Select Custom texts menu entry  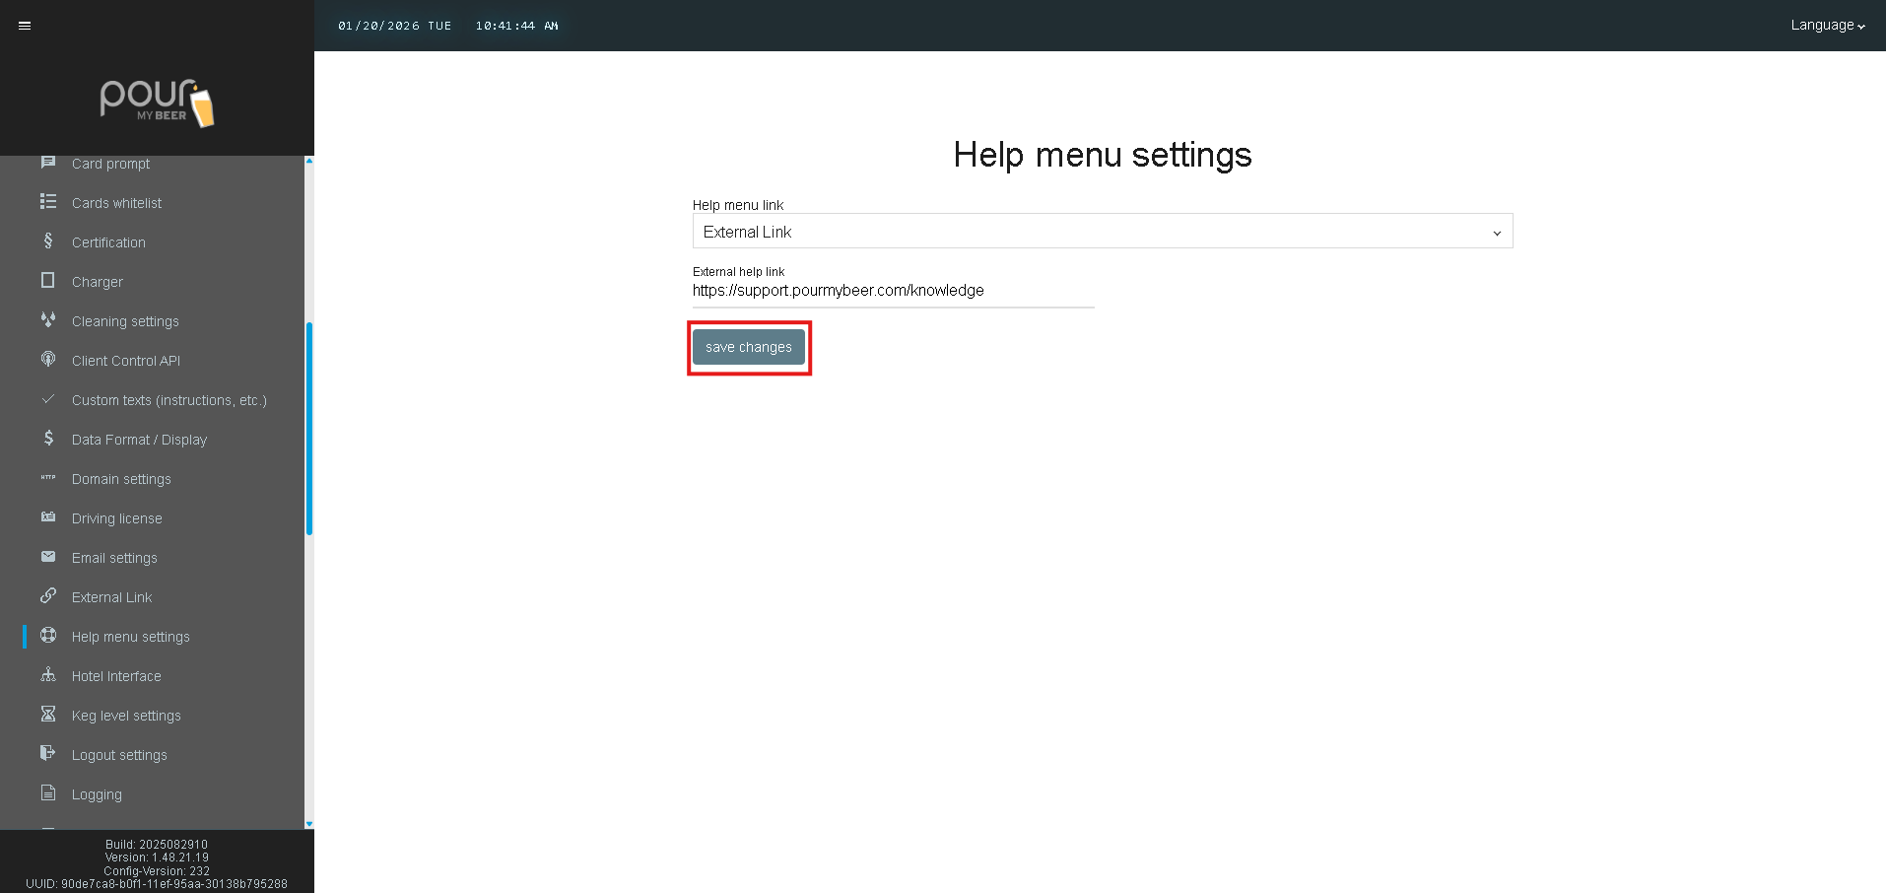168,400
